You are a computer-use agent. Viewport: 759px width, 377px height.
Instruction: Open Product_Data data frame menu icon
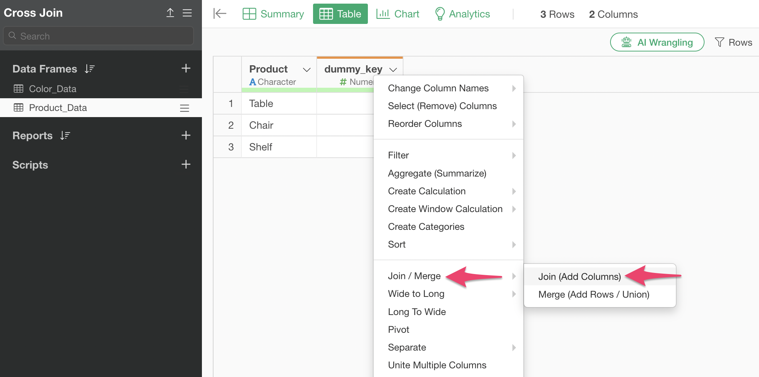coord(184,108)
